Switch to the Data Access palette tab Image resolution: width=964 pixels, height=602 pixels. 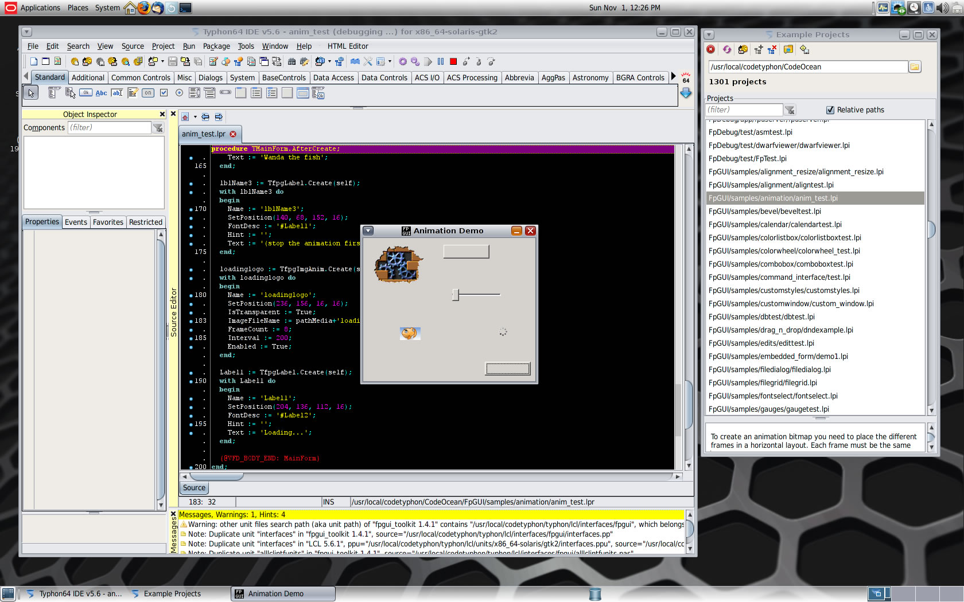click(333, 78)
